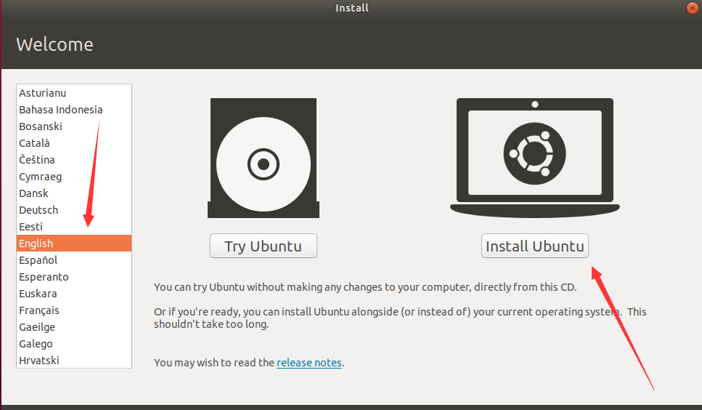Choose Dansk from the list
This screenshot has width=702, height=410.
point(74,193)
